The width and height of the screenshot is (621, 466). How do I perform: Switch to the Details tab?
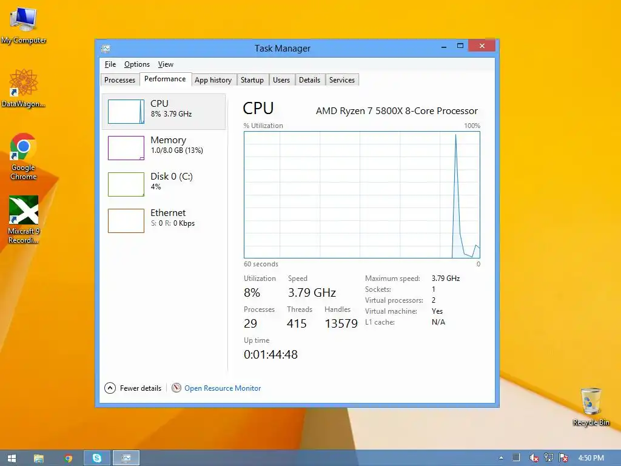click(309, 79)
